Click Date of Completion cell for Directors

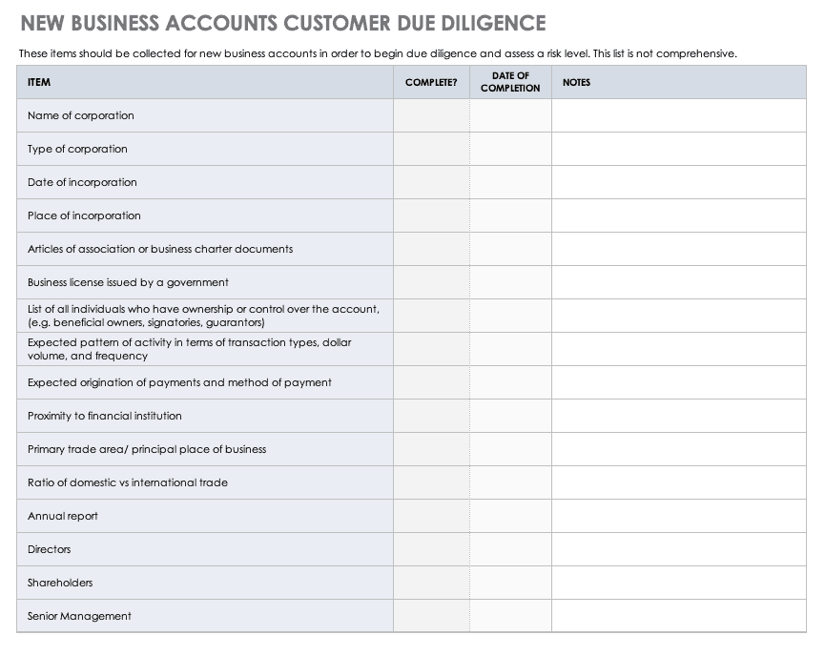click(510, 549)
